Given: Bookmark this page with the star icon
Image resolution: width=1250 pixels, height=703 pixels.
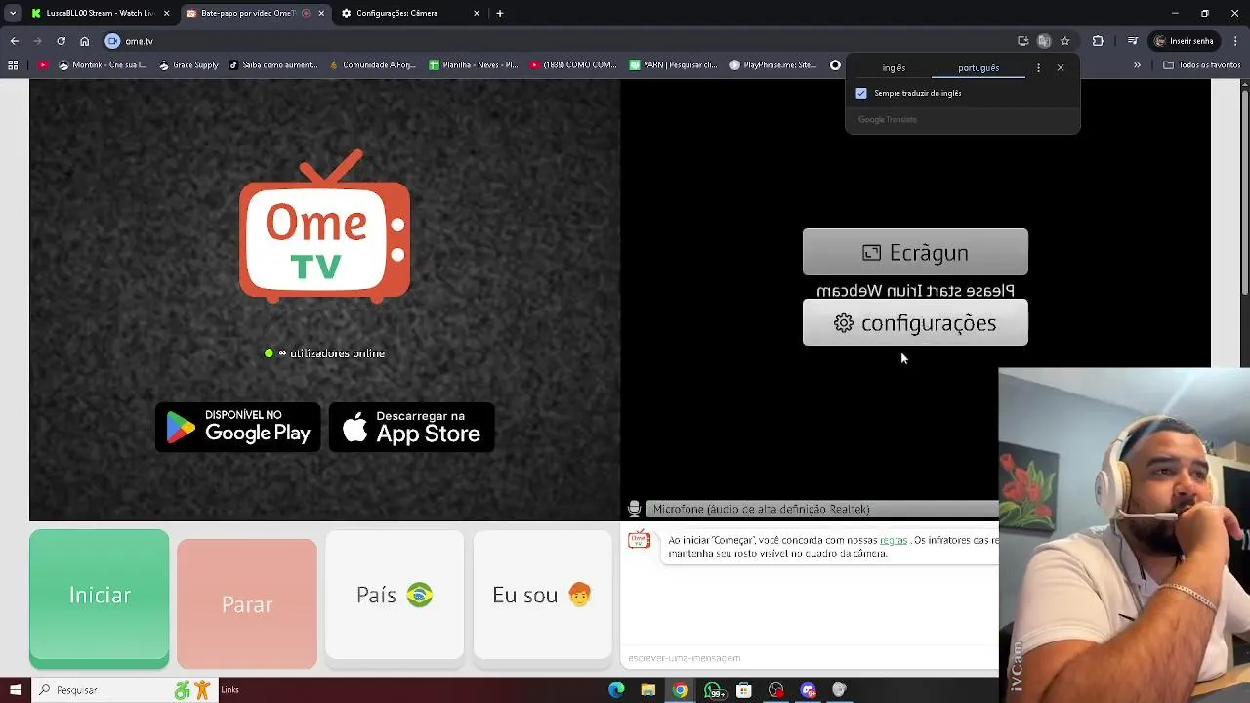Looking at the screenshot, I should pos(1065,41).
